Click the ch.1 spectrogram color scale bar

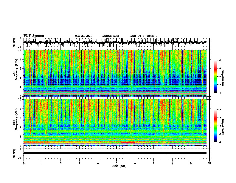click(x=216, y=77)
